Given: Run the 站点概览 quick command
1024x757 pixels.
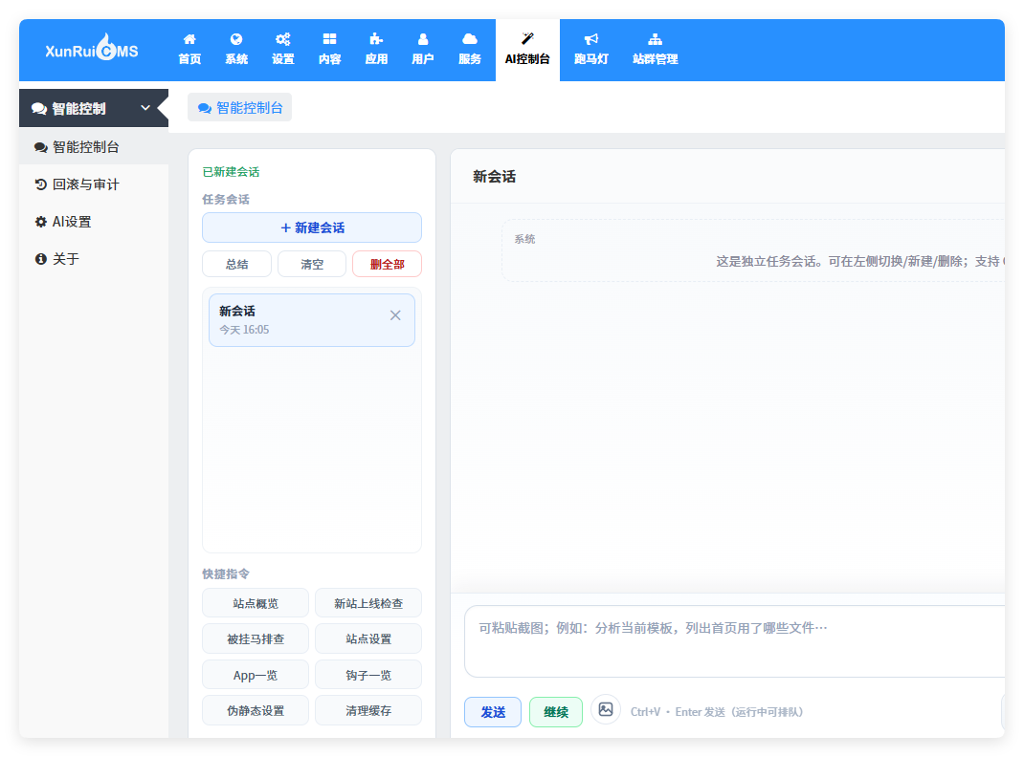Looking at the screenshot, I should click(256, 603).
